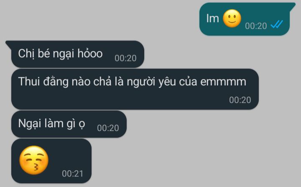Click the timestamp beside 'Chị bé ngại hỏoo'

click(x=125, y=58)
